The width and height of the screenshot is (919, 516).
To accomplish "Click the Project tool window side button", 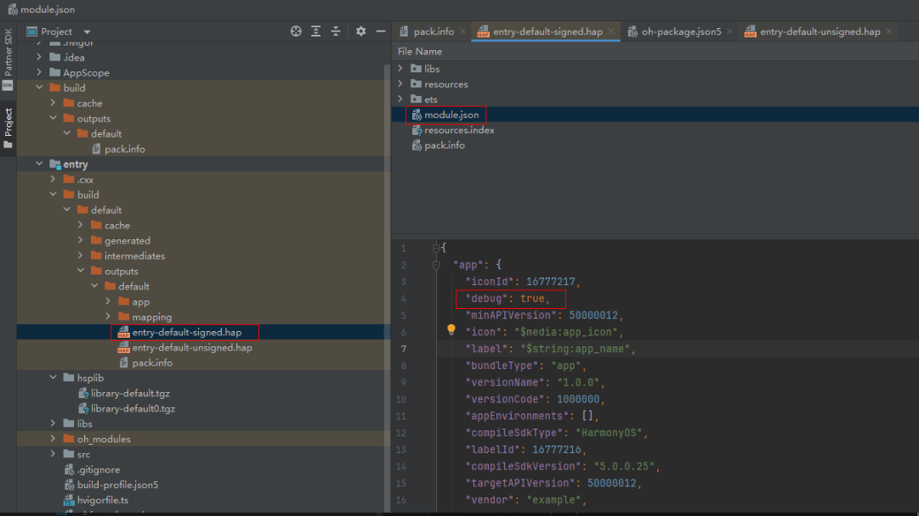I will coord(8,127).
